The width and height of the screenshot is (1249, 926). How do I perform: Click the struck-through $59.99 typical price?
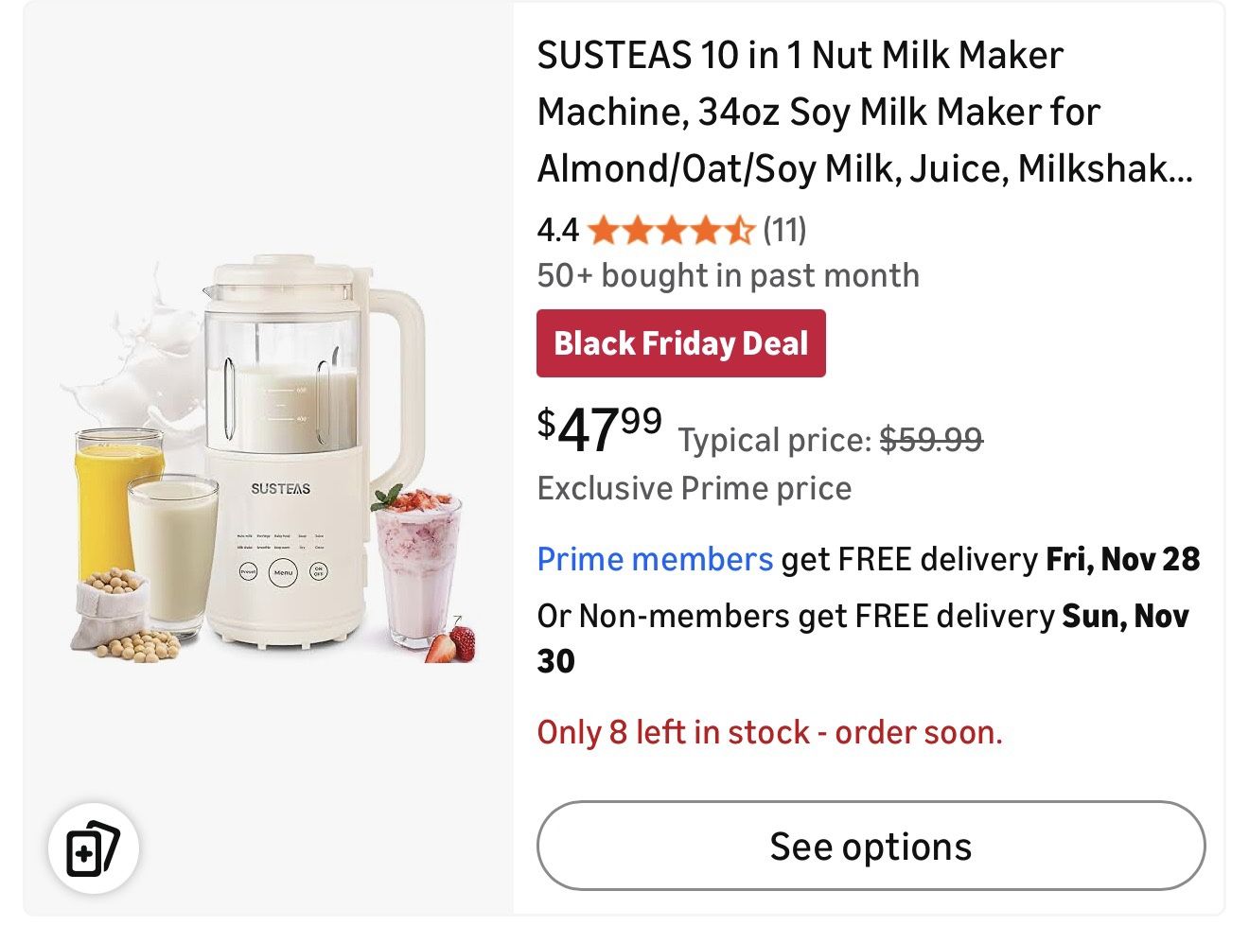tap(931, 439)
